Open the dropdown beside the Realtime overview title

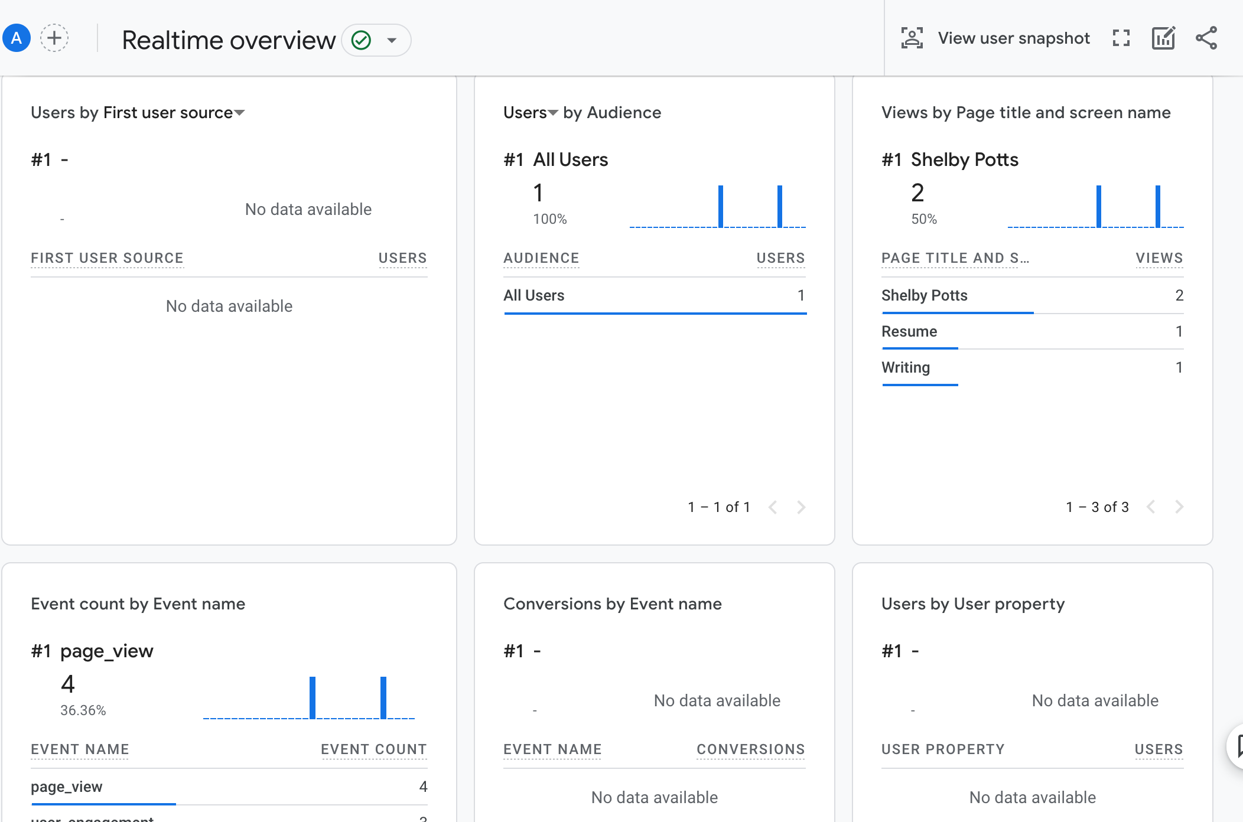pos(391,40)
